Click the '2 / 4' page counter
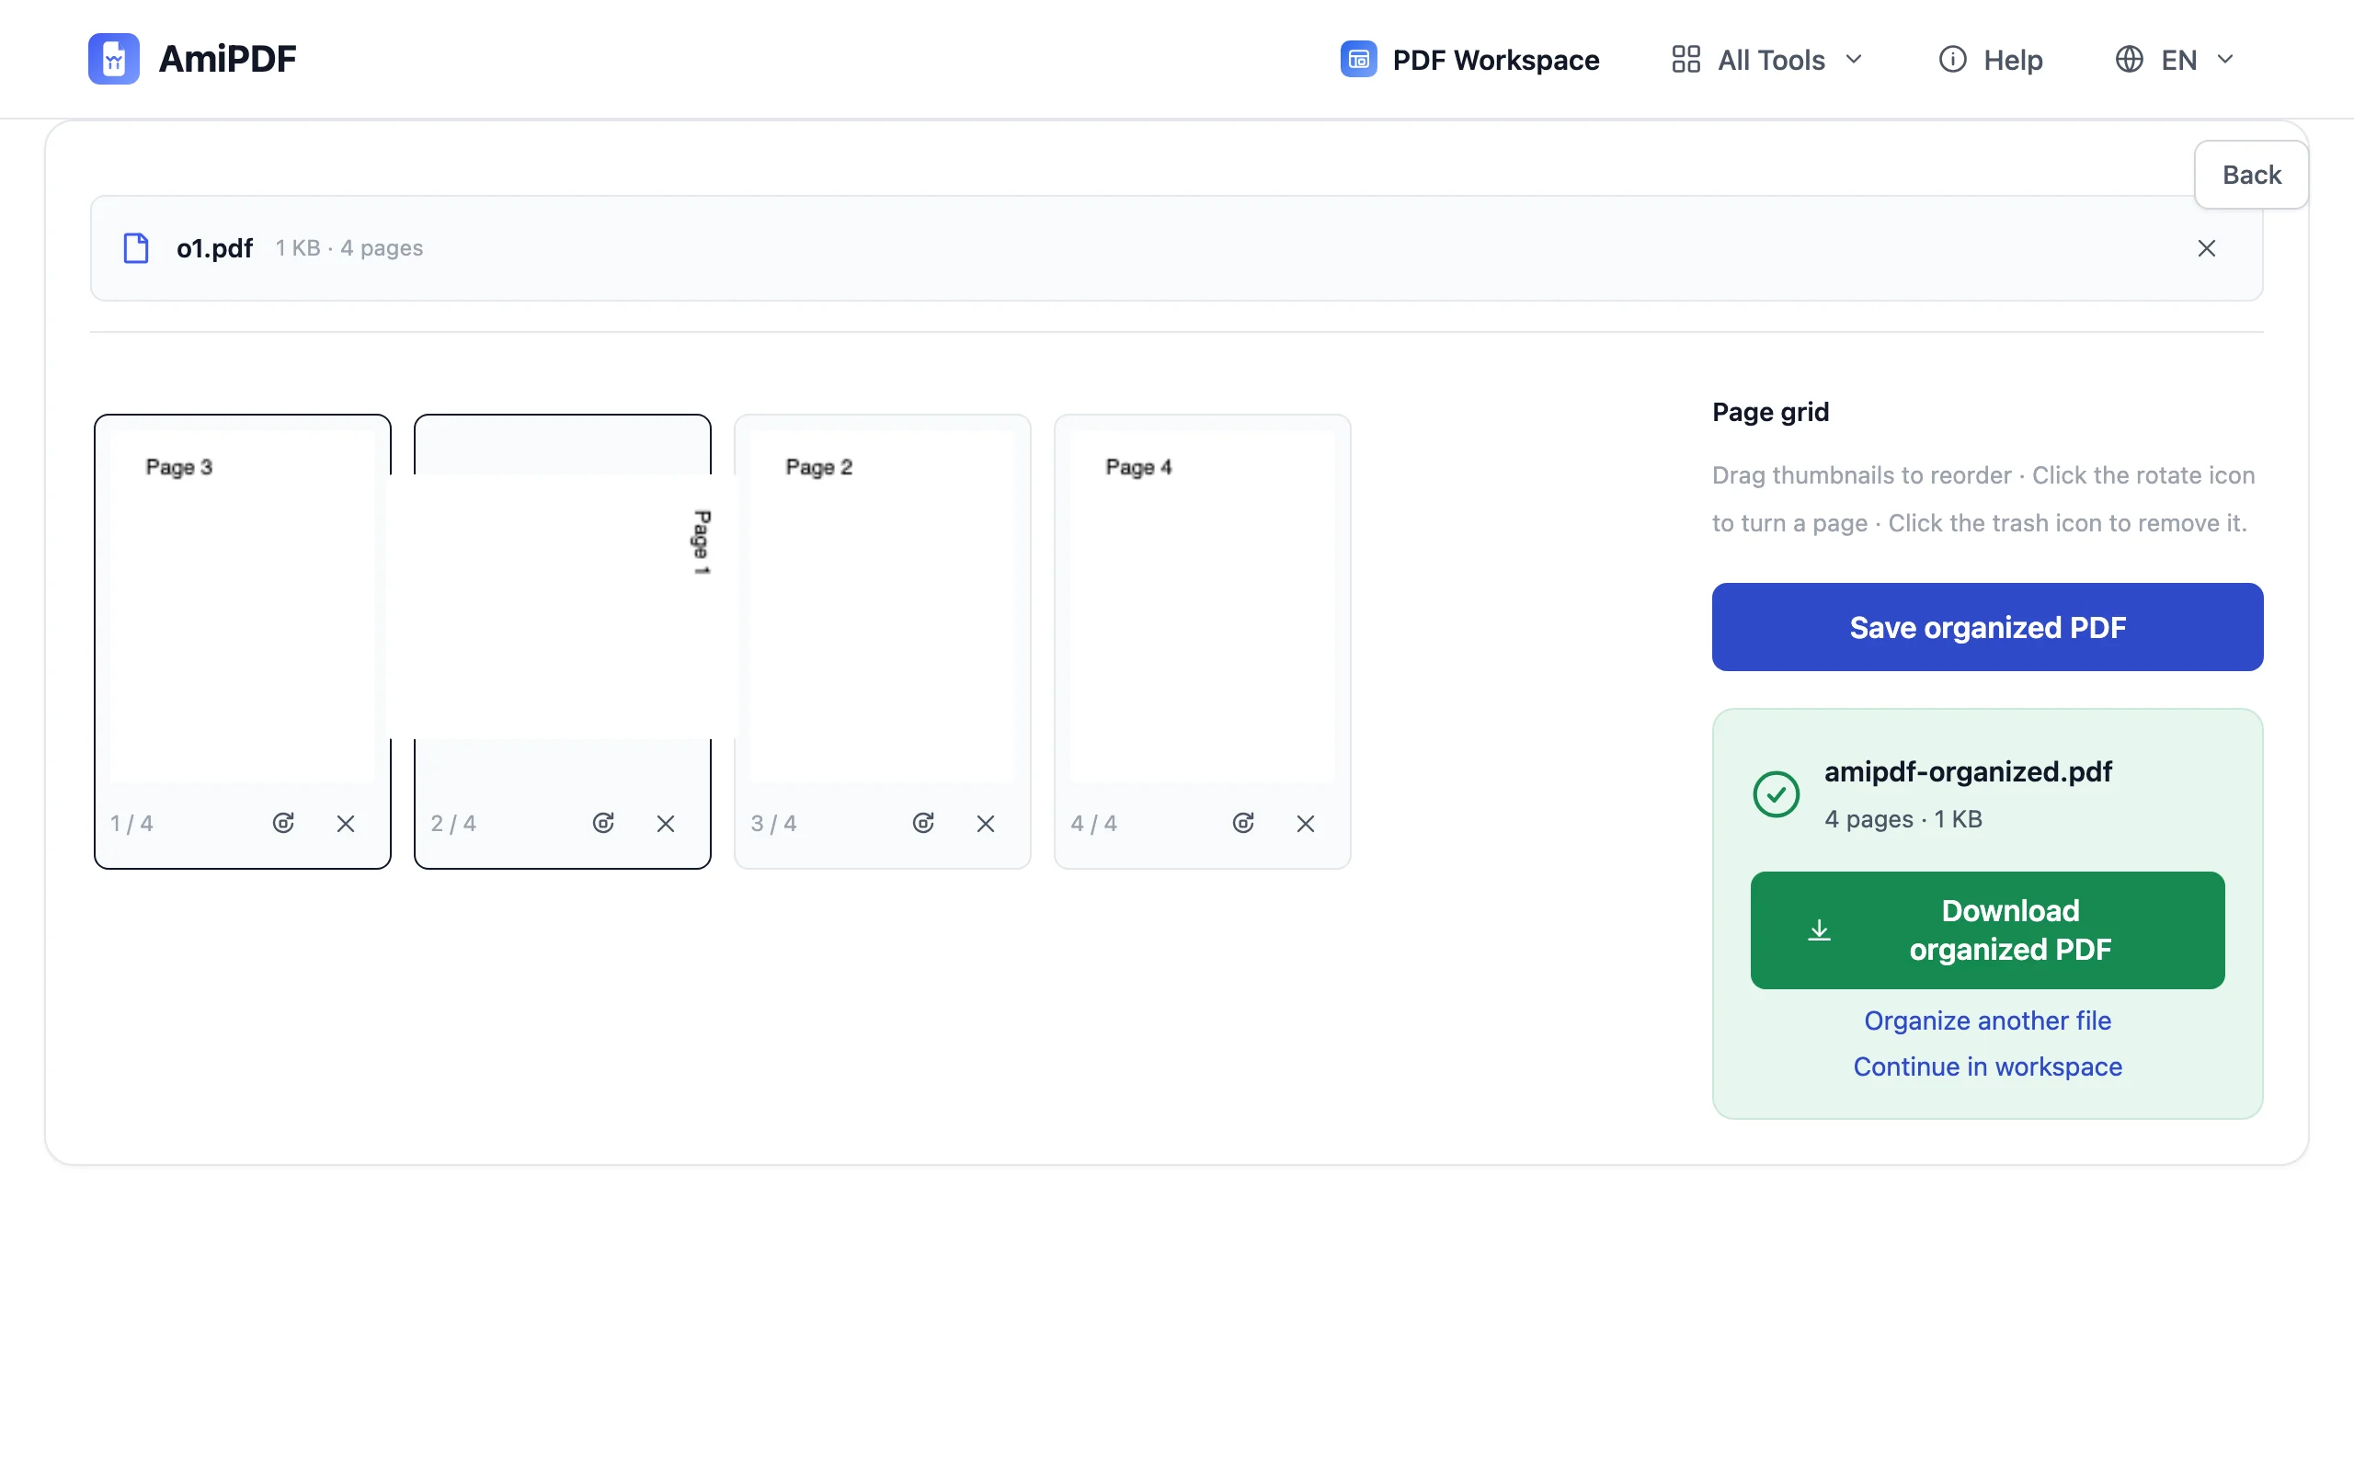 [453, 824]
